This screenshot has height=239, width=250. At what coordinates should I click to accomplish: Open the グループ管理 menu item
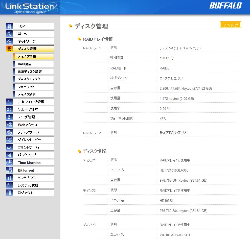pyautogui.click(x=33, y=109)
